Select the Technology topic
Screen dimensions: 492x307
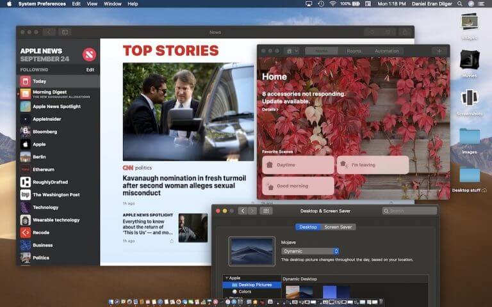(x=58, y=207)
